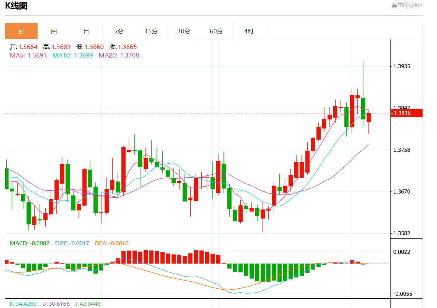
Task: Open the 4时 interval tab
Action: pos(249,31)
